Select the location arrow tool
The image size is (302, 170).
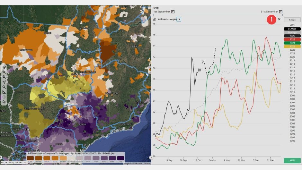click(4, 82)
